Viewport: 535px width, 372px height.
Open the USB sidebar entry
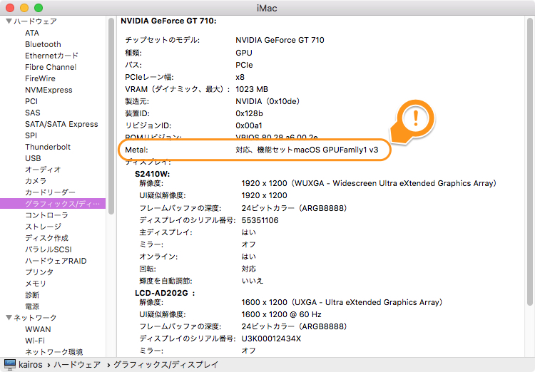click(x=33, y=158)
